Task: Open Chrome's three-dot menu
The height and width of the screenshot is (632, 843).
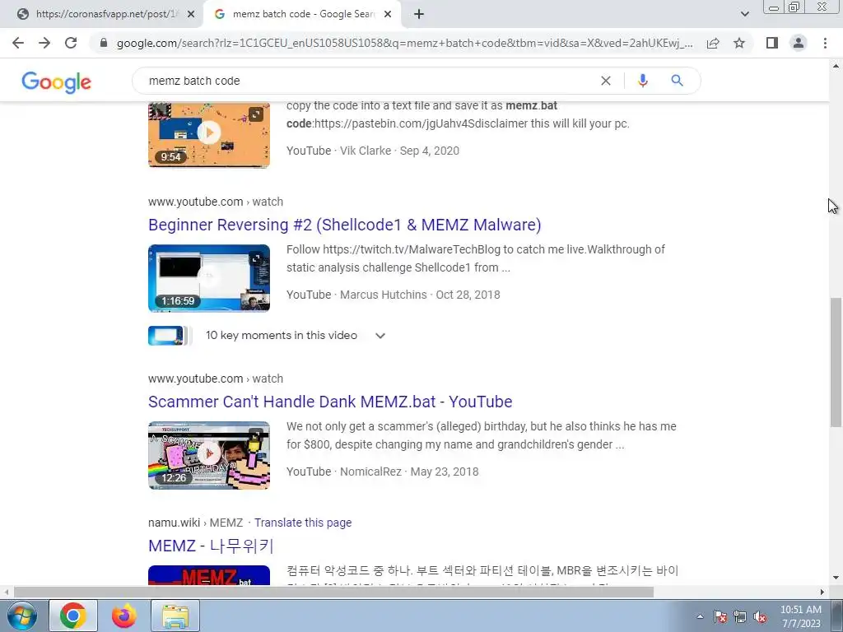Action: [x=825, y=43]
